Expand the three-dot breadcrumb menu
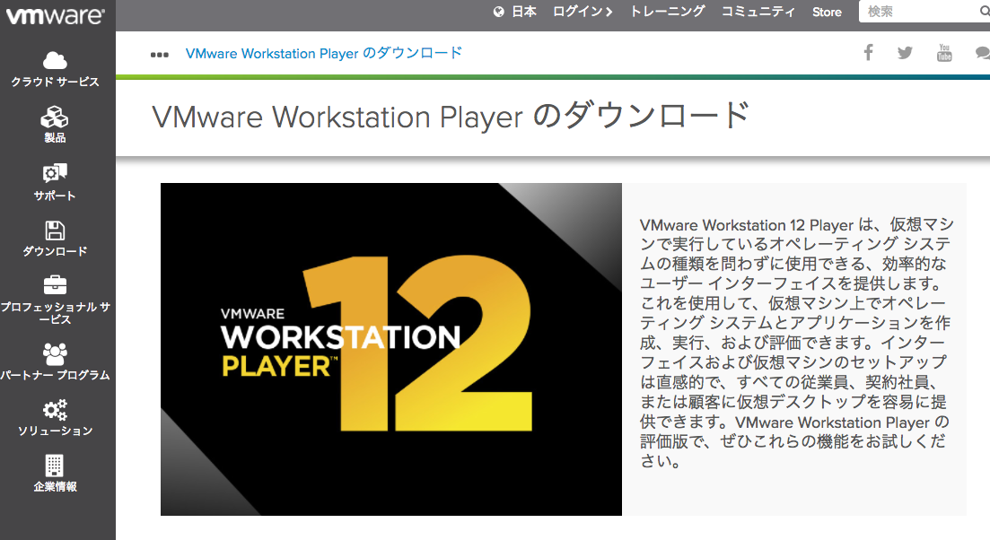Image resolution: width=990 pixels, height=540 pixels. click(x=160, y=55)
